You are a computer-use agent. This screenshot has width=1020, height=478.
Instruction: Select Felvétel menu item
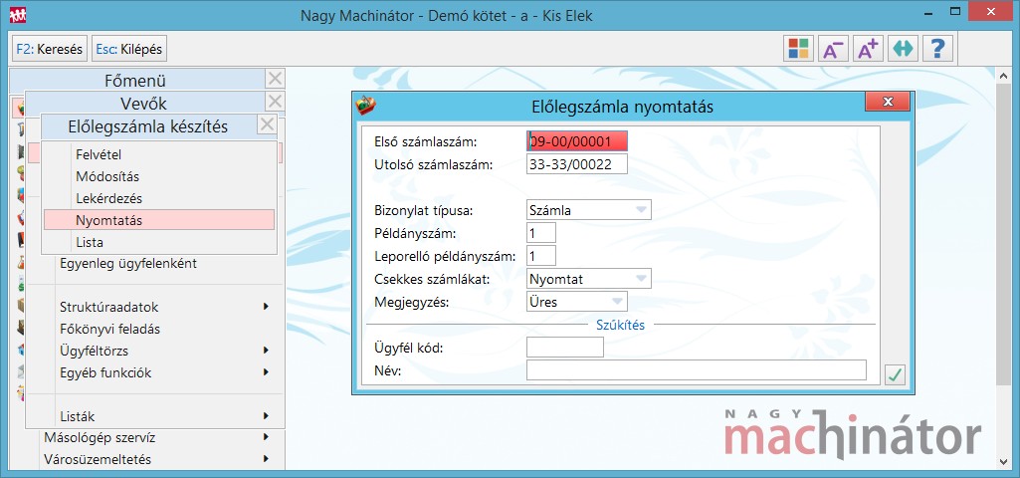(159, 154)
